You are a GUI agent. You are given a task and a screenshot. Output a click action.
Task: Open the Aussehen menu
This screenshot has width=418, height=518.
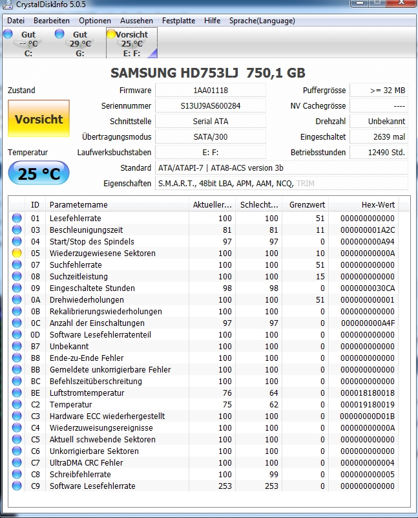tap(136, 21)
